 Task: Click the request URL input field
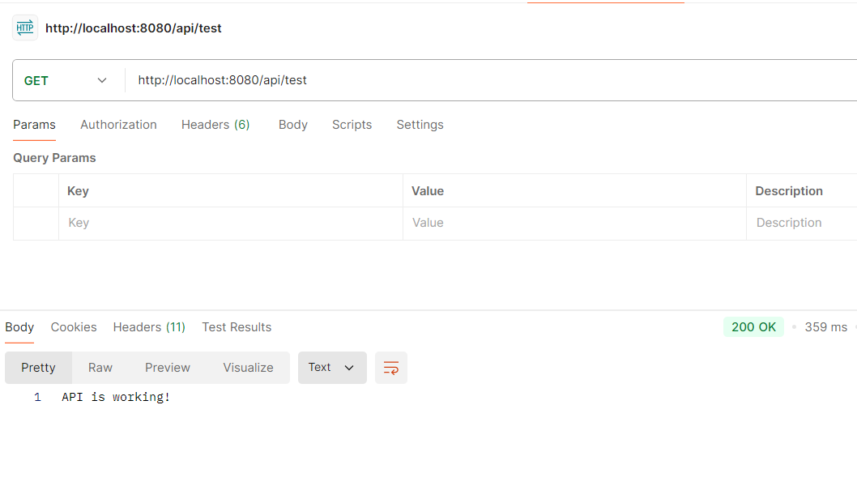pyautogui.click(x=486, y=80)
